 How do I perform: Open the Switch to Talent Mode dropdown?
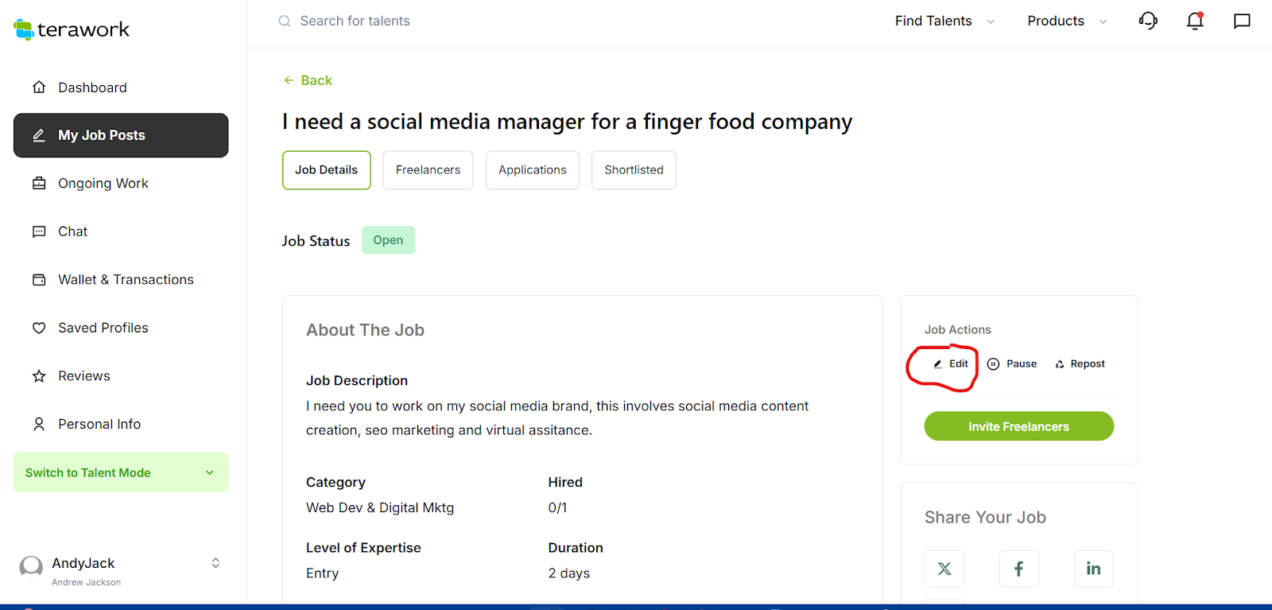(121, 472)
